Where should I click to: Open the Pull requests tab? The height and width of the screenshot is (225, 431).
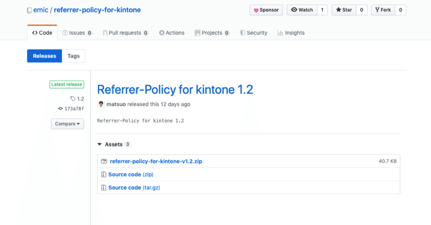[x=126, y=33]
